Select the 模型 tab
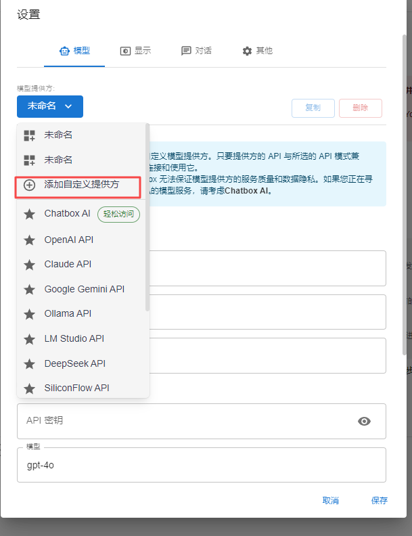This screenshot has width=412, height=536. [74, 51]
